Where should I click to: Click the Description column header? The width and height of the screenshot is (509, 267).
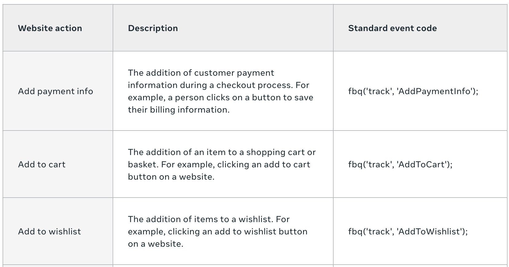point(153,28)
